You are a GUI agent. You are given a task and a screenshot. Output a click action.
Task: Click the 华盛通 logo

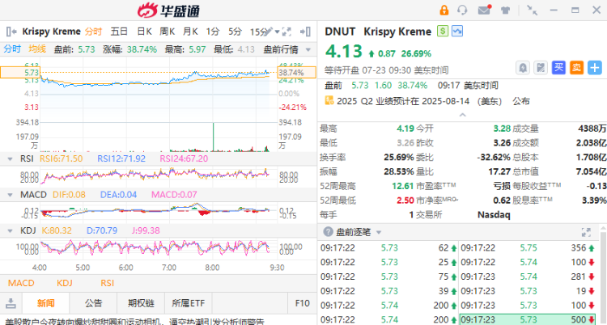pyautogui.click(x=168, y=10)
